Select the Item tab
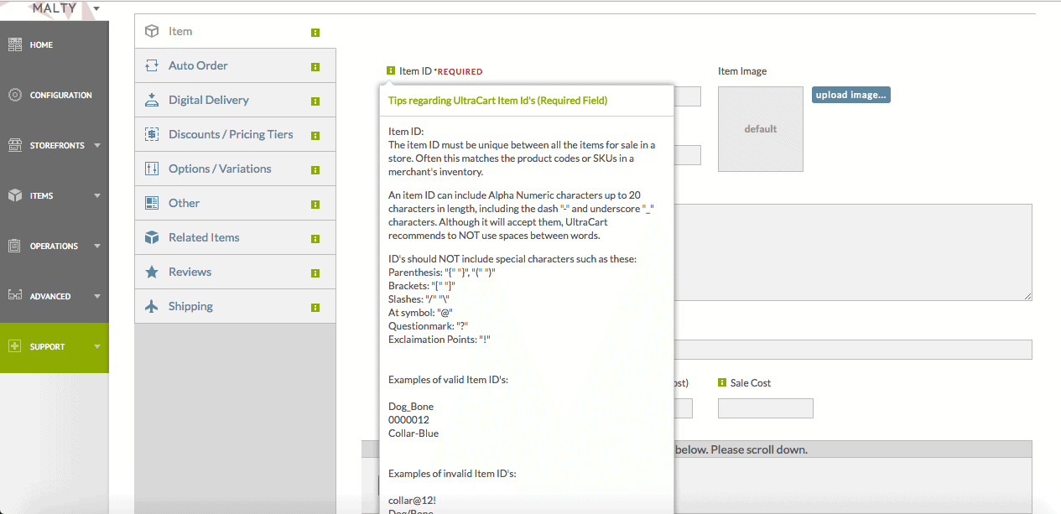The image size is (1061, 514). [x=235, y=31]
